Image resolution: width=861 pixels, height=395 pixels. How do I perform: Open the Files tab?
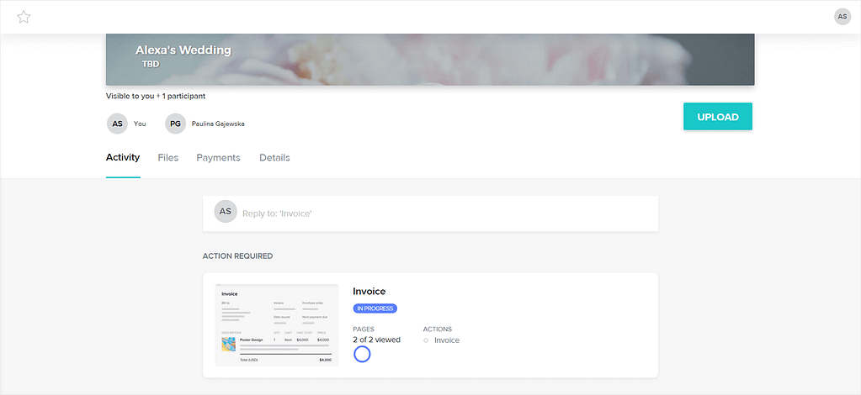pyautogui.click(x=168, y=157)
